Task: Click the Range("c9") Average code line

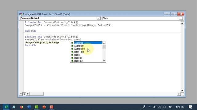Action: click(68, 25)
